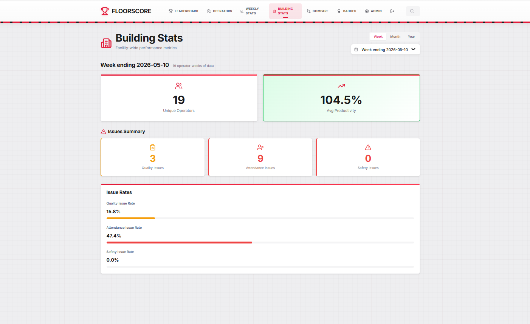Click the Attendance Issue Rate progress bar

(260, 242)
